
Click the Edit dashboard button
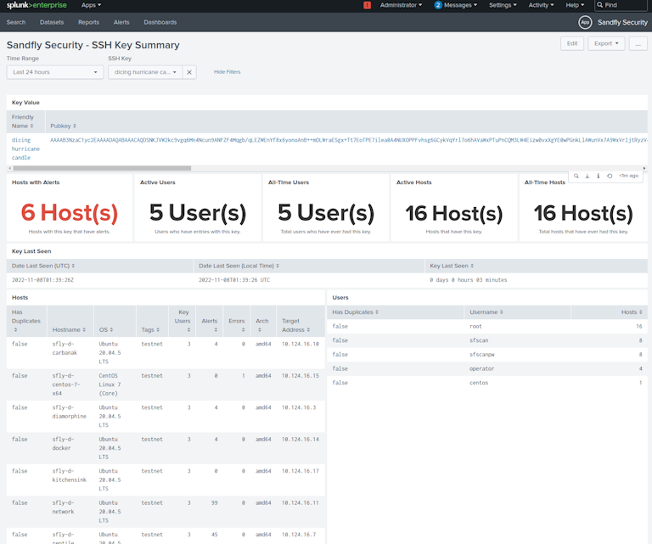tap(572, 43)
